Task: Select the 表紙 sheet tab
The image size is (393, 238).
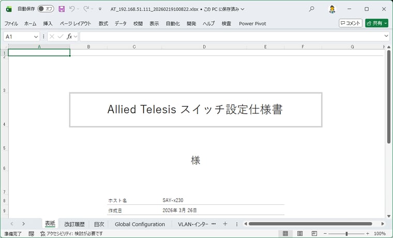Action: (x=50, y=224)
